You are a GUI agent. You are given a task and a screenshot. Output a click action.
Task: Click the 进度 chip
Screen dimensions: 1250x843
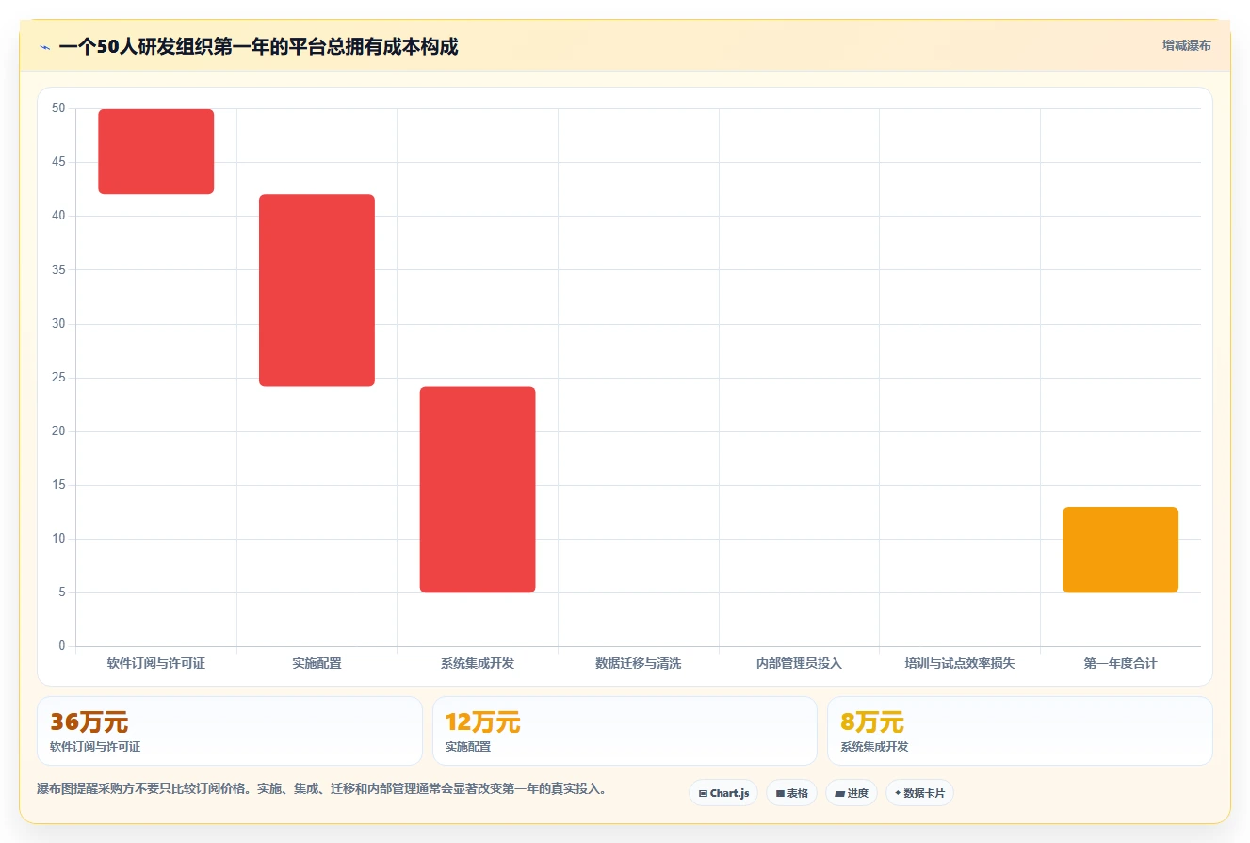click(852, 793)
